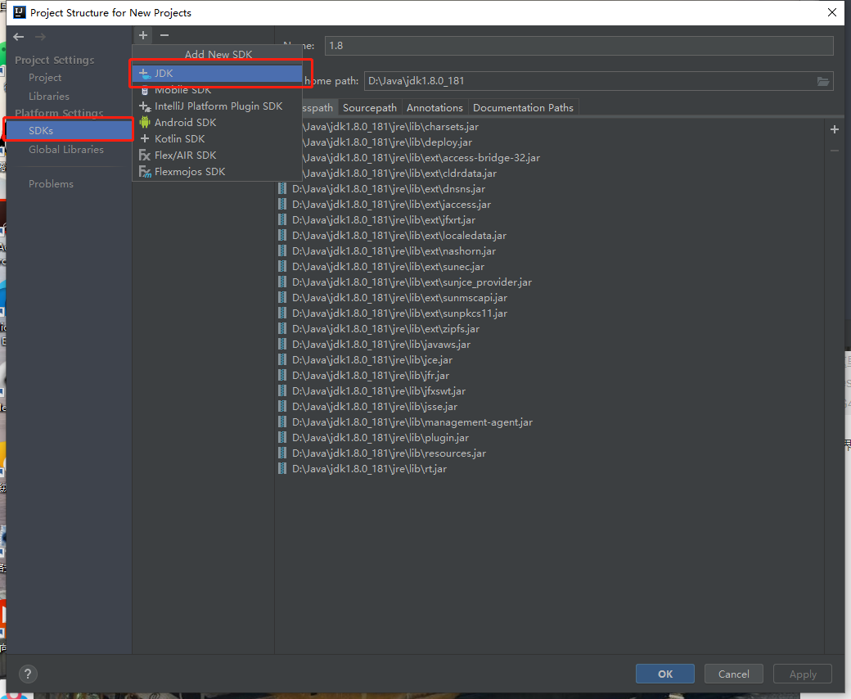Click the plus icon to add an SDK
The width and height of the screenshot is (851, 699).
142,35
